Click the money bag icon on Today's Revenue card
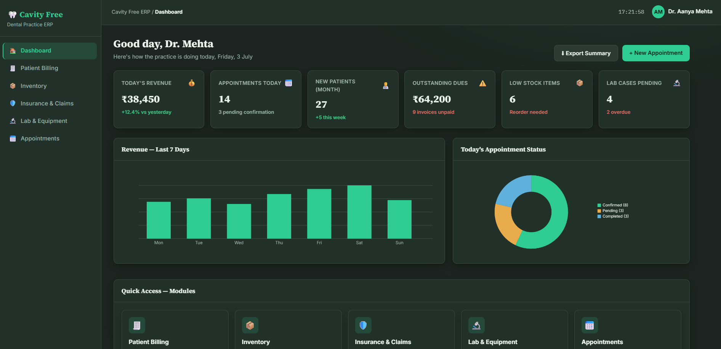The height and width of the screenshot is (349, 721). coord(192,83)
